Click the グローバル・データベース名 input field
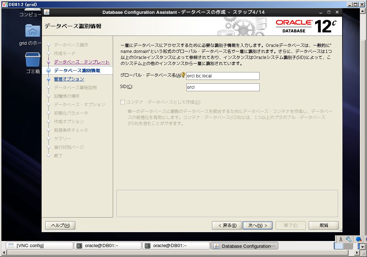 pos(223,76)
